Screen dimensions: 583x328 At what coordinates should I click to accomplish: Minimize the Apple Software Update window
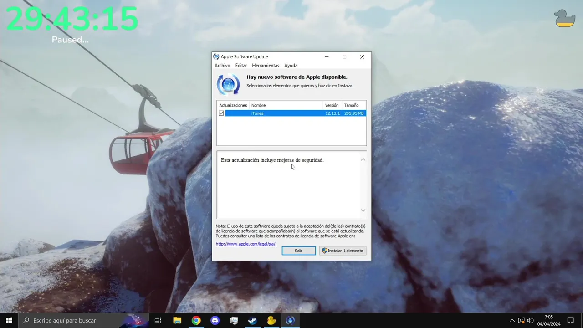point(327,57)
